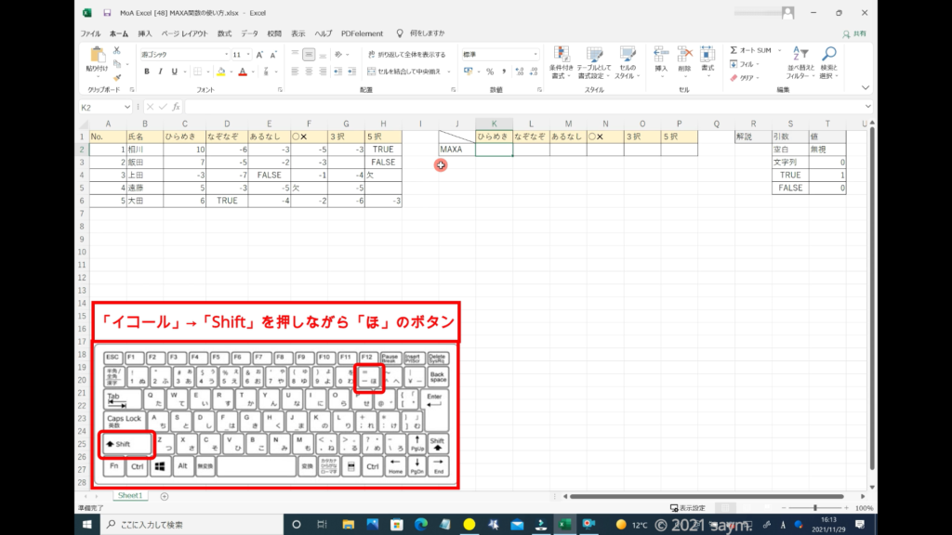Click the Format Painter brush icon

point(118,78)
